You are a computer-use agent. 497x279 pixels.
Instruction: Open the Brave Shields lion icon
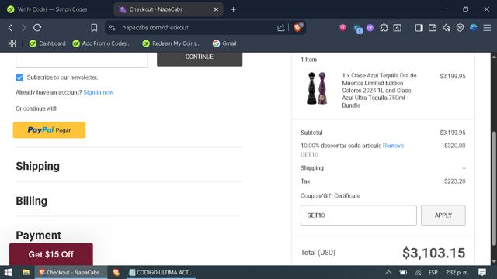pyautogui.click(x=298, y=28)
